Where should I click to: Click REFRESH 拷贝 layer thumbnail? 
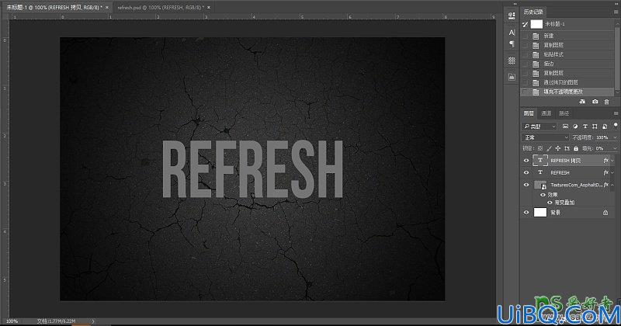pyautogui.click(x=540, y=161)
